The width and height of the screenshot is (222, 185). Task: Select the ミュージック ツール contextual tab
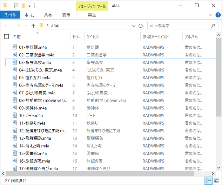(92, 6)
